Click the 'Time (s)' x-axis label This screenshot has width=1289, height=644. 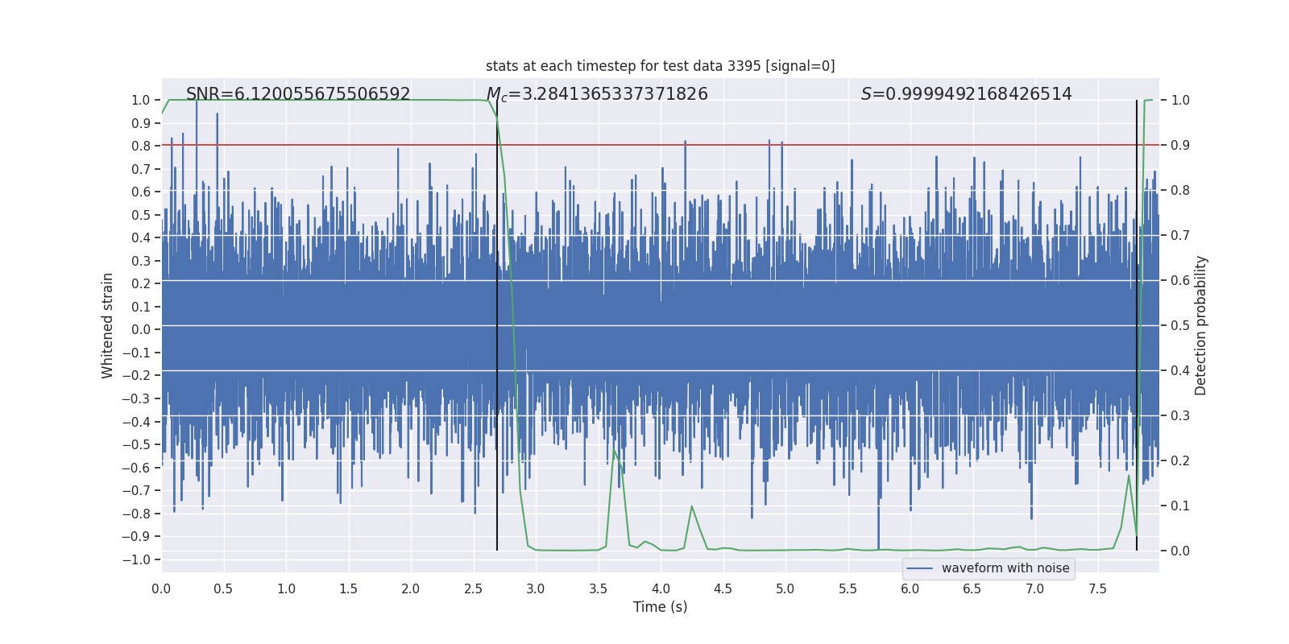pyautogui.click(x=660, y=607)
